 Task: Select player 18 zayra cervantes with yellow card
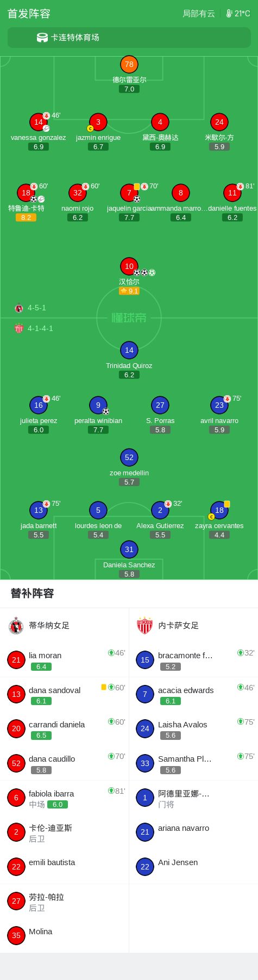(219, 520)
